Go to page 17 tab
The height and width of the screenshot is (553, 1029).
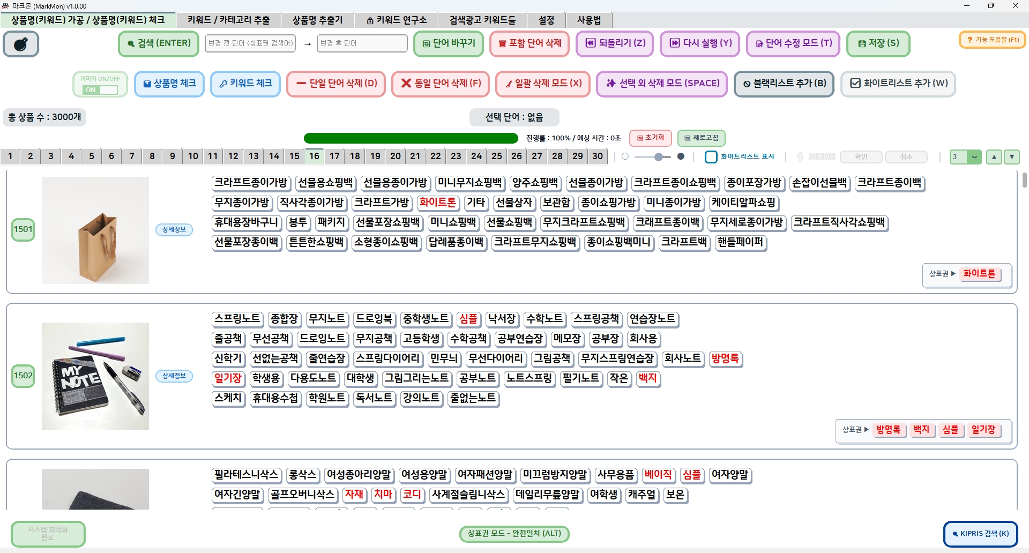[x=334, y=156]
